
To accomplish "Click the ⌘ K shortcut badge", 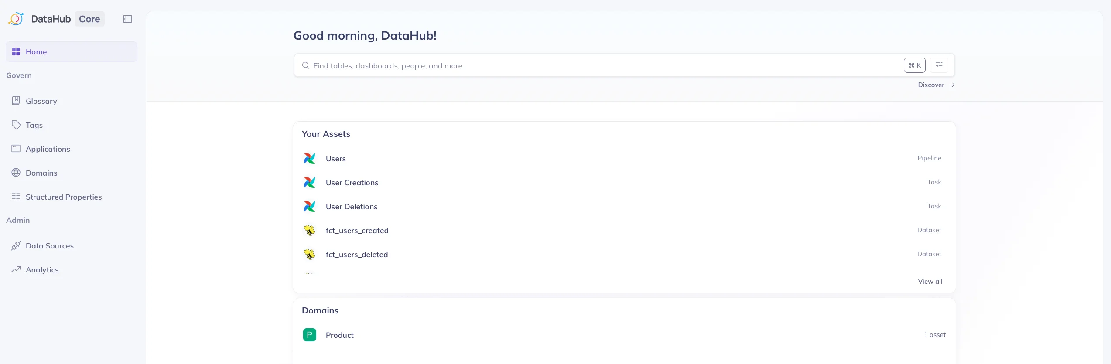I will (x=914, y=65).
